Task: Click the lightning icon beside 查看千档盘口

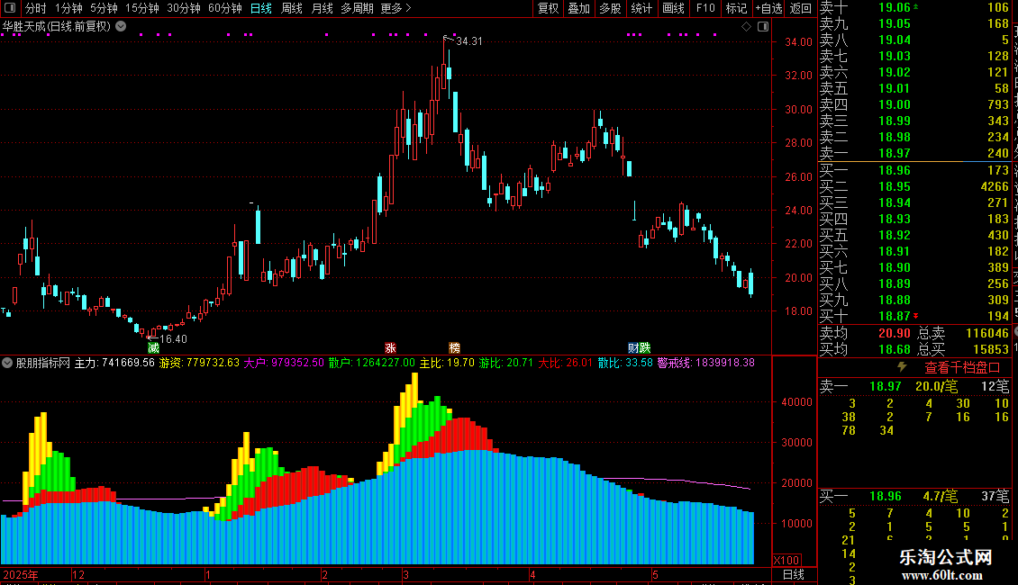Action: click(x=902, y=367)
